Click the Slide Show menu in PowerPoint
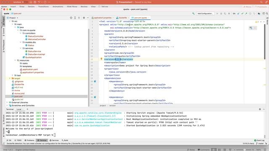The height and width of the screenshot is (151, 269). pyautogui.click(x=72, y=7)
